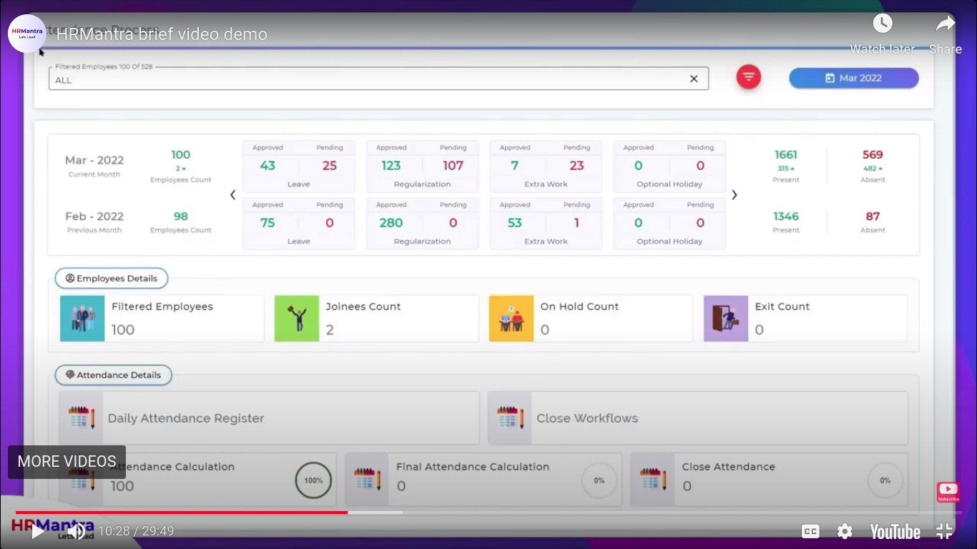Mute the video volume
Screen dimensions: 977x549
click(77, 531)
